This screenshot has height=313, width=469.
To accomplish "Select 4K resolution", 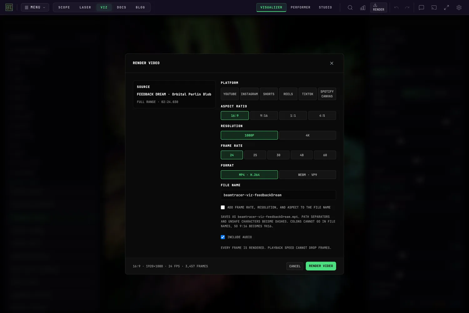I will point(308,135).
